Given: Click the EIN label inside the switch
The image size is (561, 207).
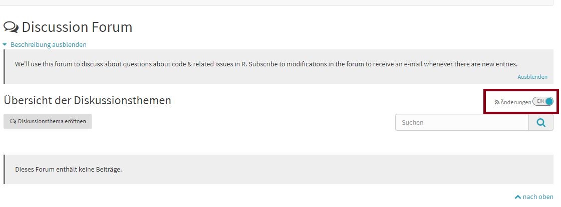Looking at the screenshot, I should click(x=540, y=102).
